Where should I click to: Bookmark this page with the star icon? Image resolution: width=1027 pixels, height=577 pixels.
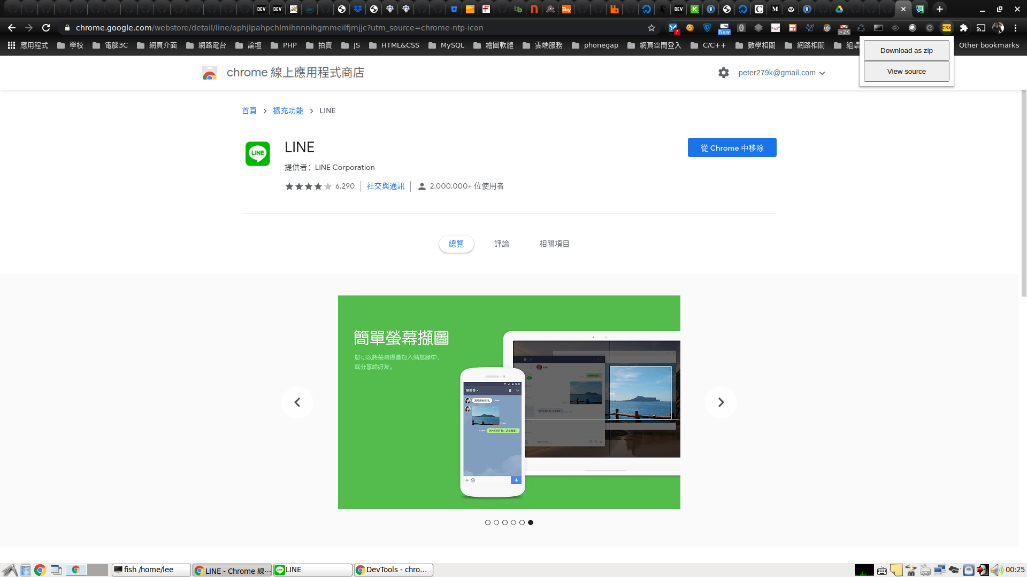651,28
